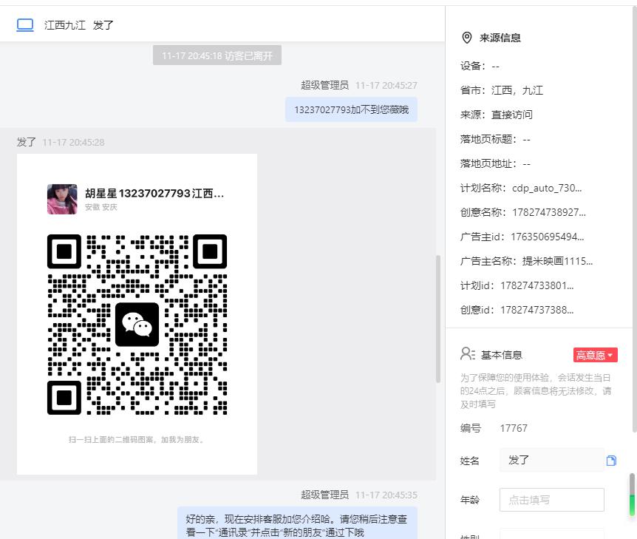Click the message 13237027793加不到您薇哦
The height and width of the screenshot is (539, 637).
click(351, 109)
